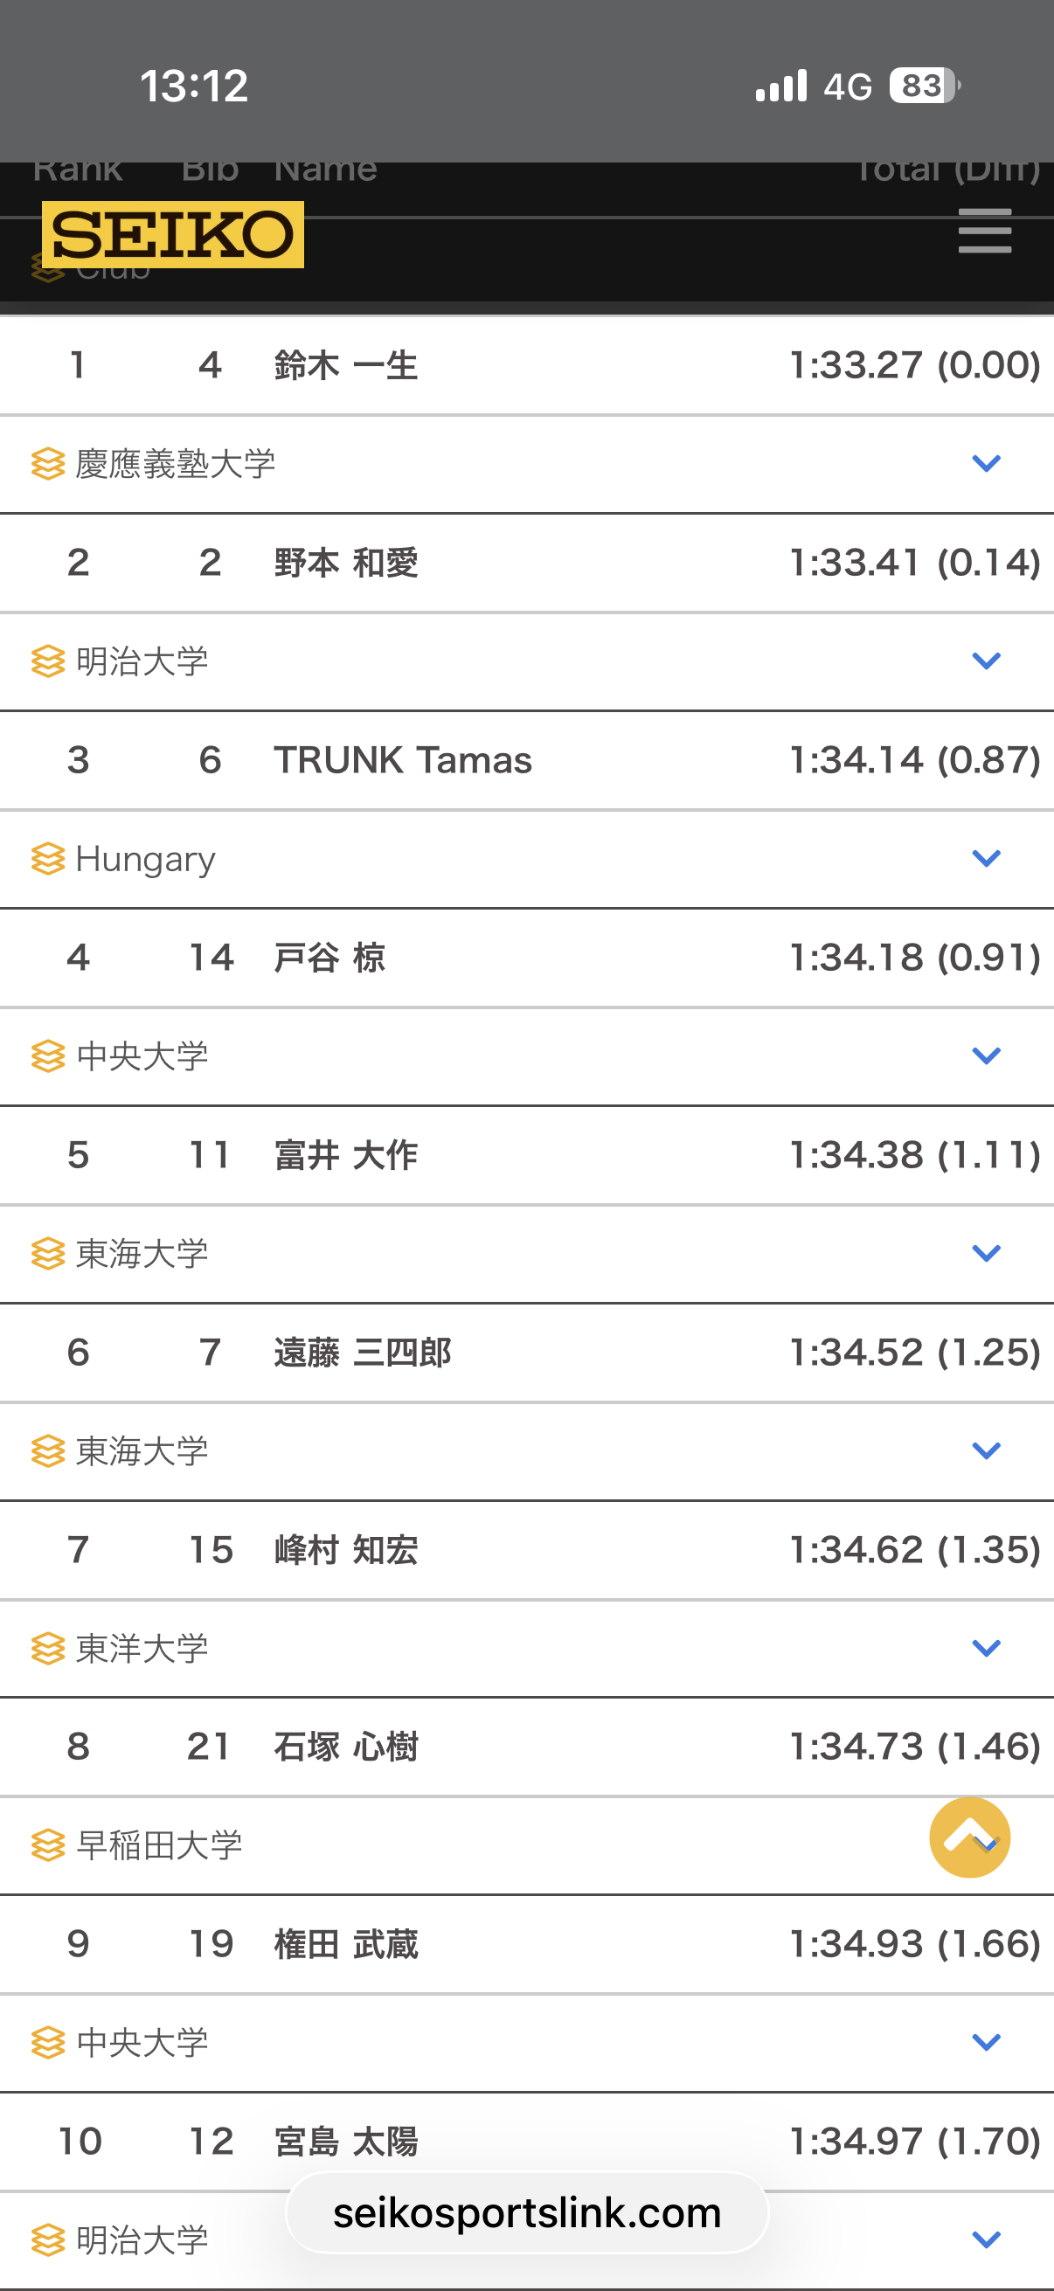1054x2291 pixels.
Task: Select rank 9 権田 武蔵 row
Action: [x=526, y=1944]
